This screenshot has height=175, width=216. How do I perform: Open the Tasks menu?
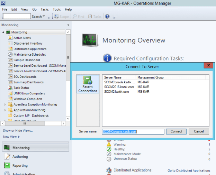45,9
